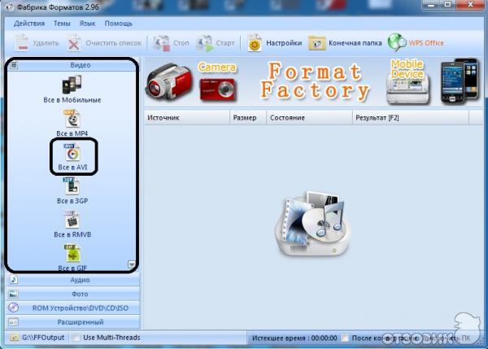This screenshot has height=349, width=488.
Task: Click the Очистить список button
Action: (104, 42)
